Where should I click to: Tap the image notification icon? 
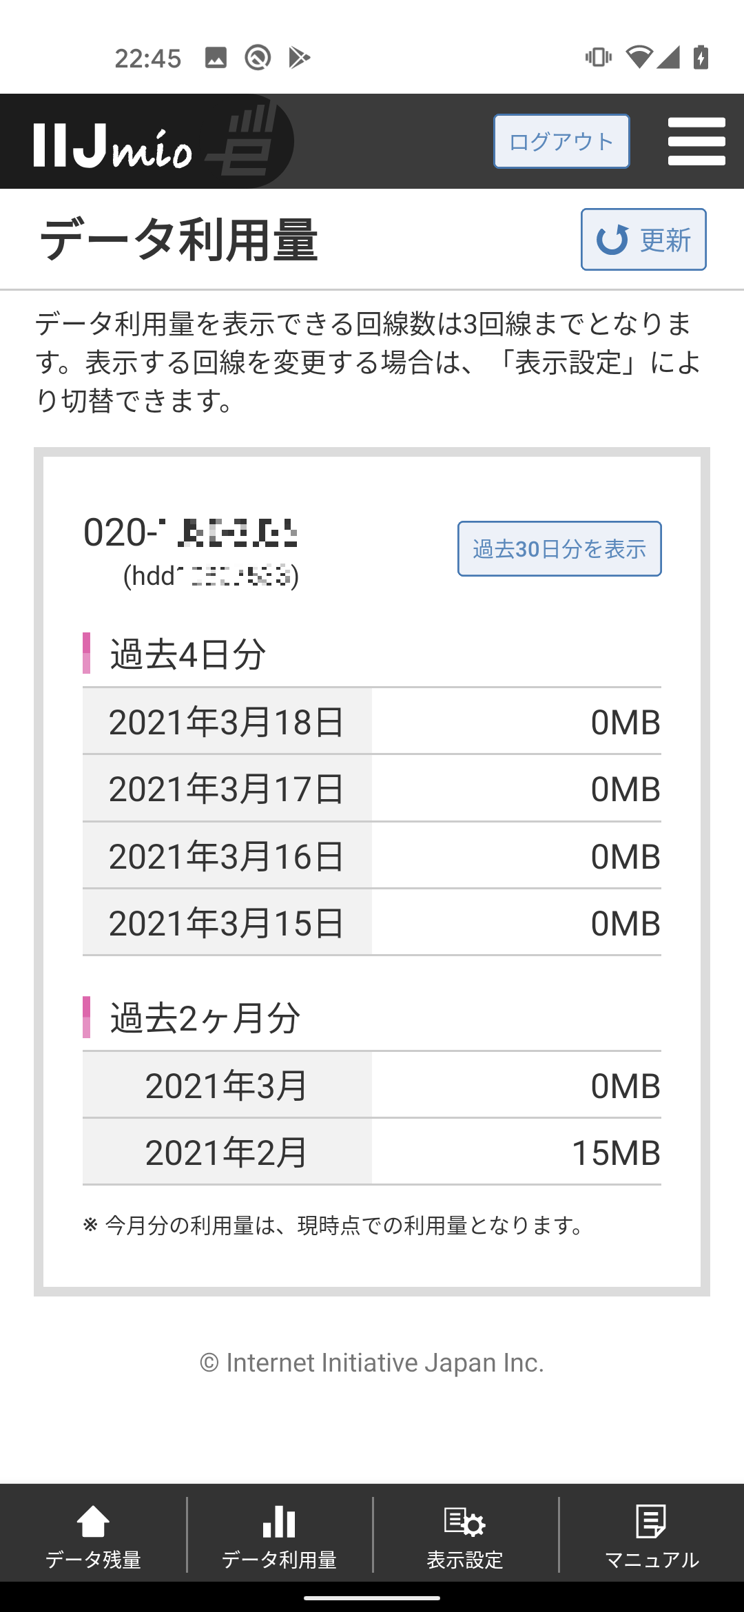click(216, 58)
